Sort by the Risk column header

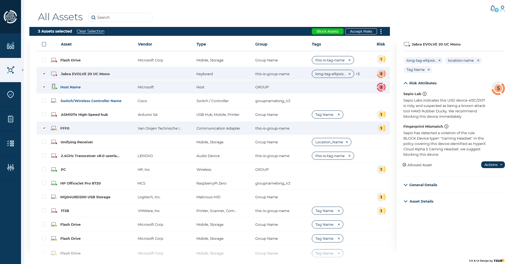[381, 44]
